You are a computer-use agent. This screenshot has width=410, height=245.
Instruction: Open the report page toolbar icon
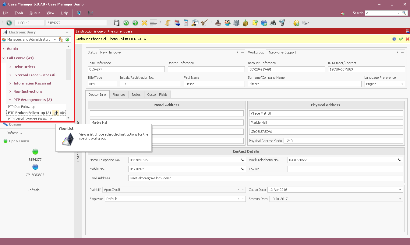click(186, 23)
